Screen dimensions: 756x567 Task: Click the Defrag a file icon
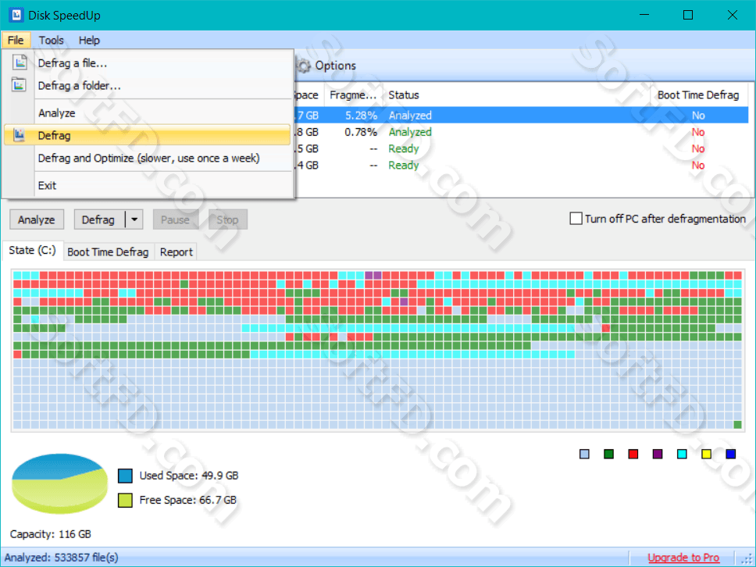[20, 62]
